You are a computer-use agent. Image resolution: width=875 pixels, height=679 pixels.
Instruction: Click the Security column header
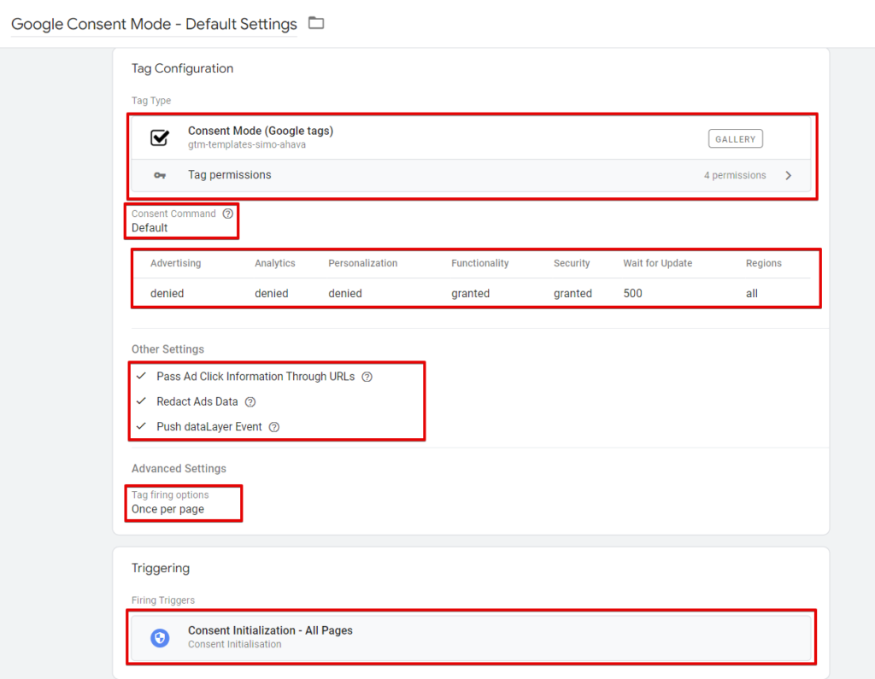point(572,263)
